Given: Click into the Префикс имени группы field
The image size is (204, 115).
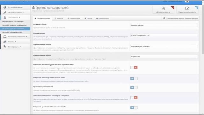Looking at the screenshot, I should click(164, 46).
